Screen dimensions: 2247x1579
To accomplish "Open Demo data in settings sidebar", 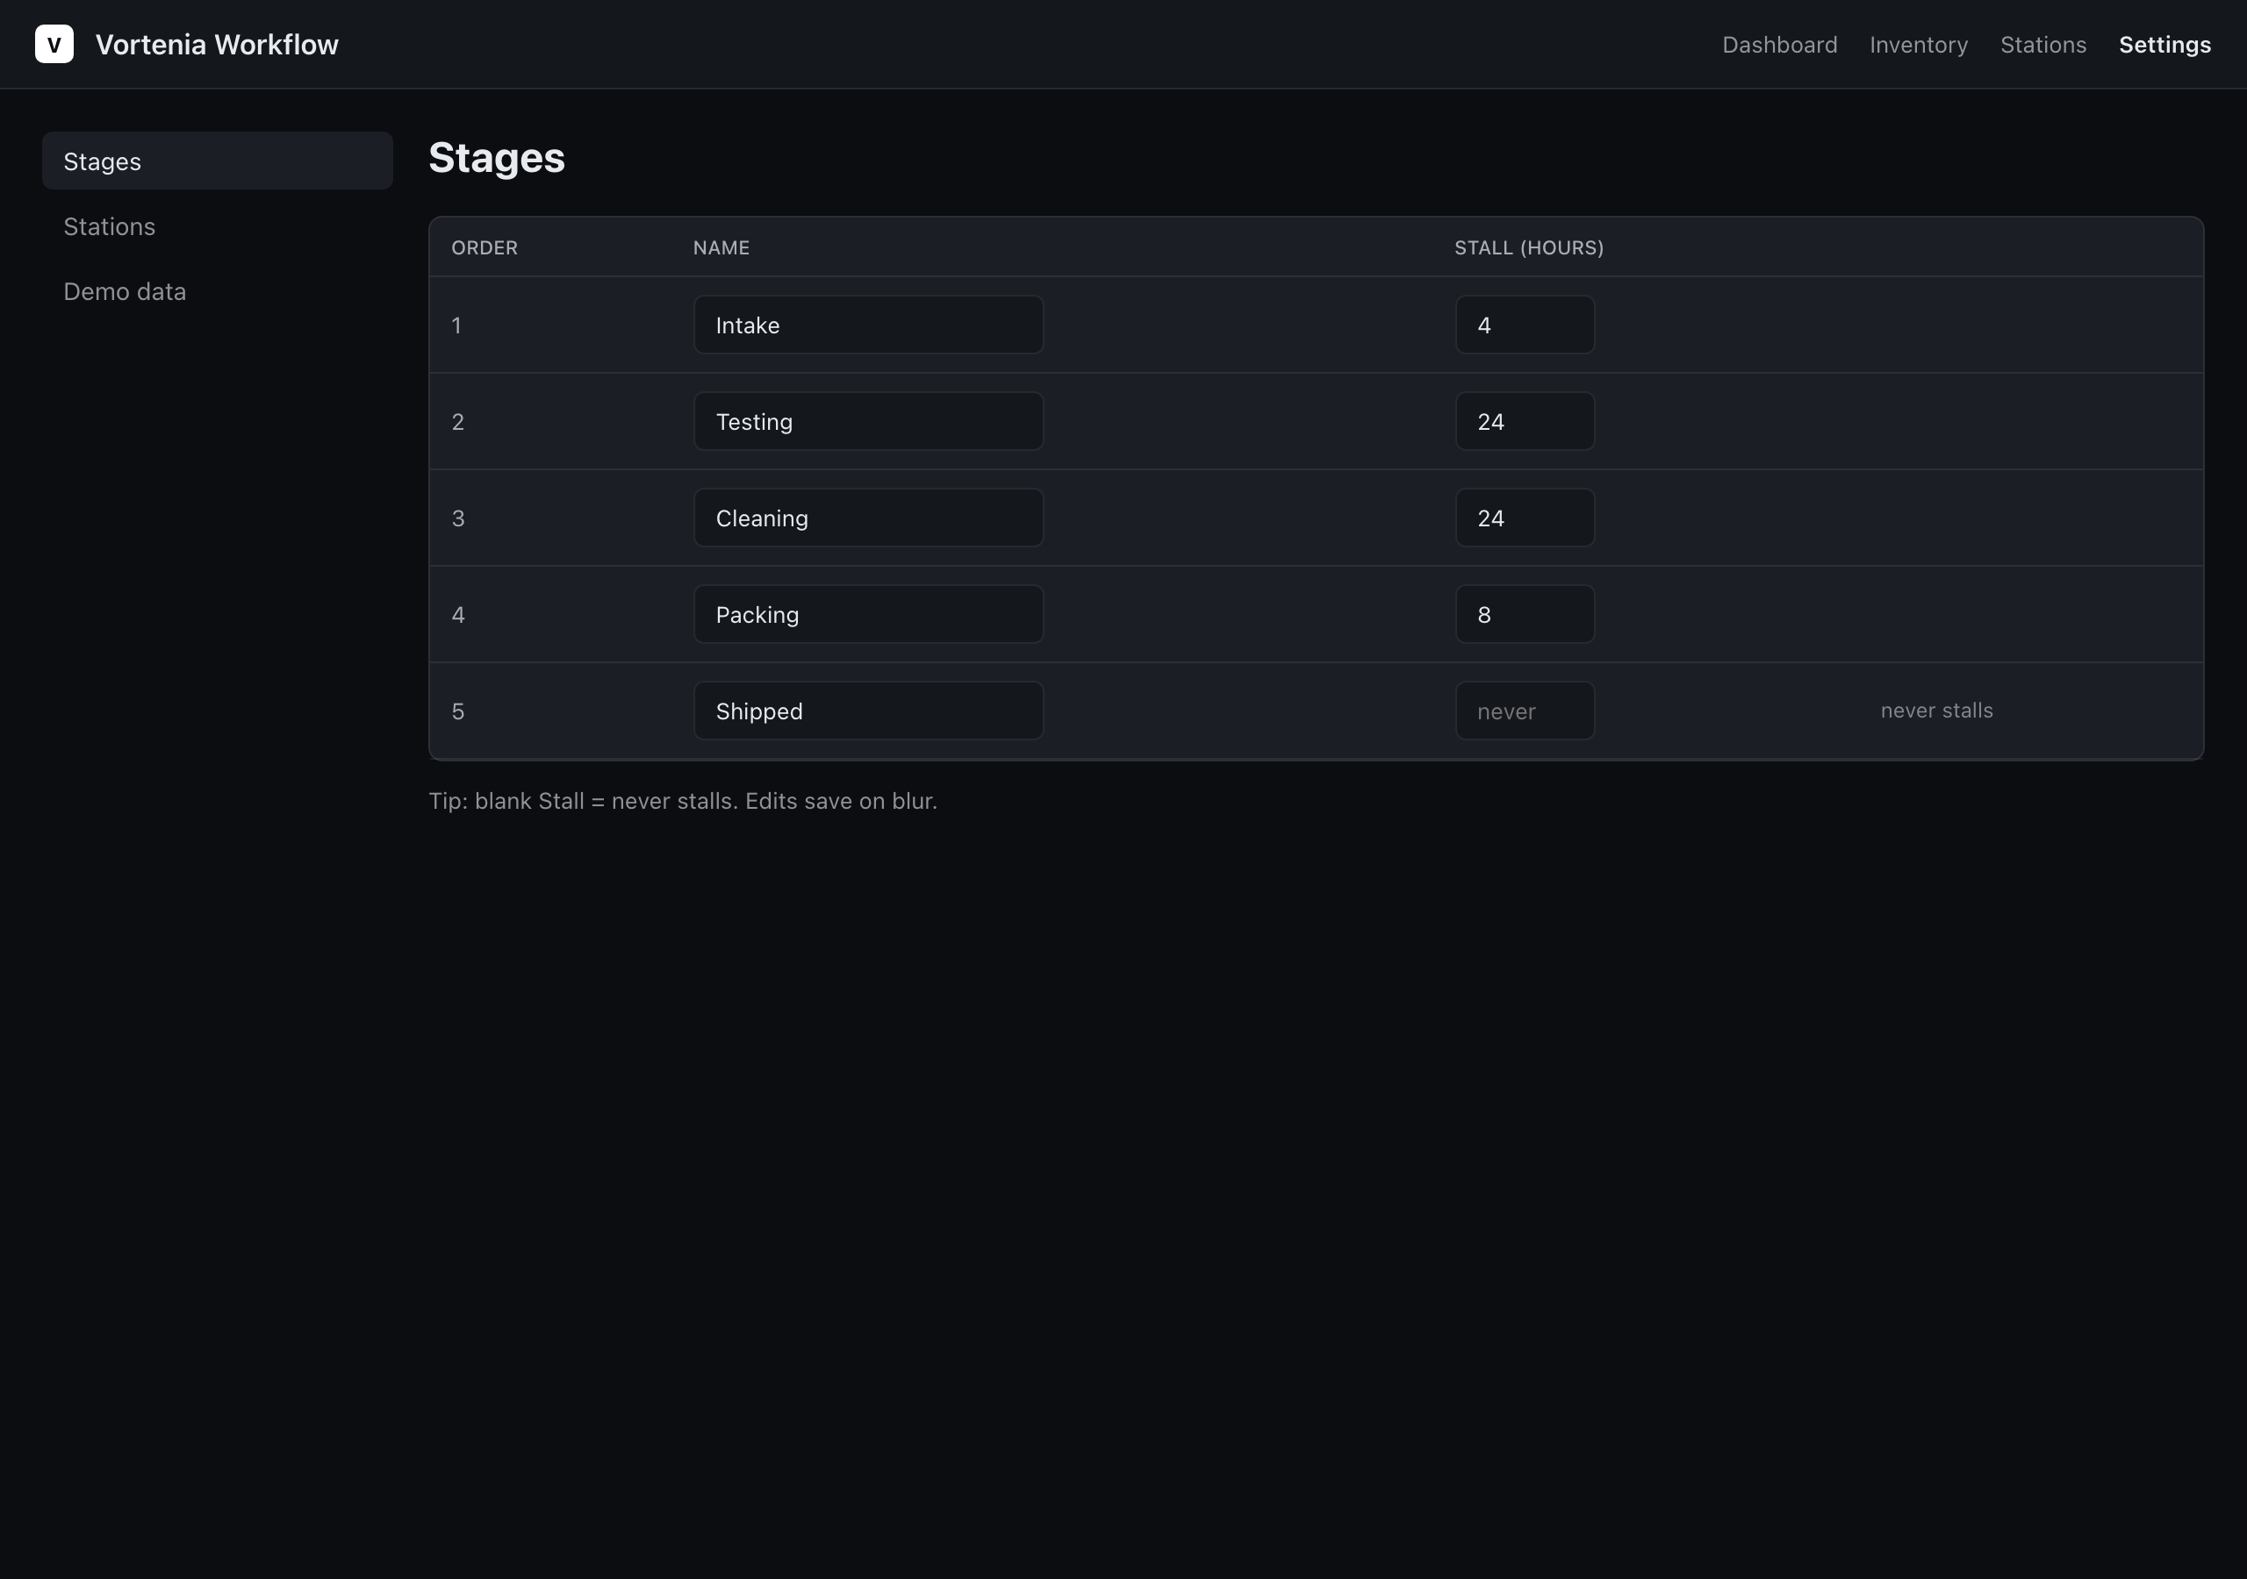I will [x=218, y=291].
